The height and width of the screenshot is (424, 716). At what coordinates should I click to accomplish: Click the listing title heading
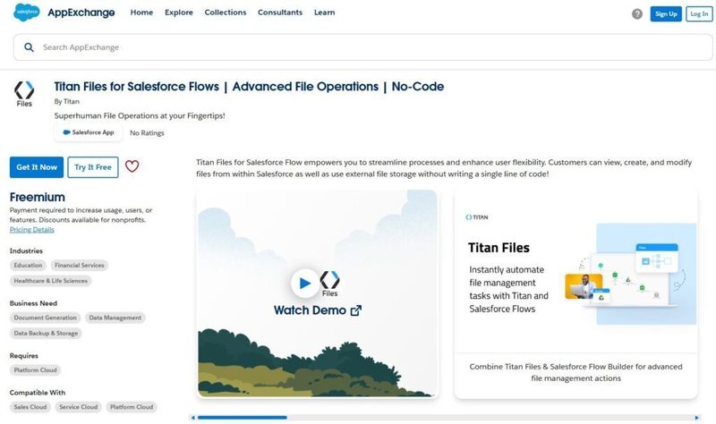click(x=249, y=87)
